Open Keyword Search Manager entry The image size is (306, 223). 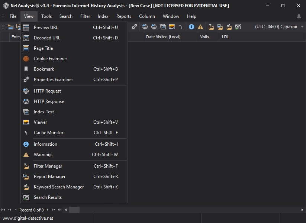74,187
